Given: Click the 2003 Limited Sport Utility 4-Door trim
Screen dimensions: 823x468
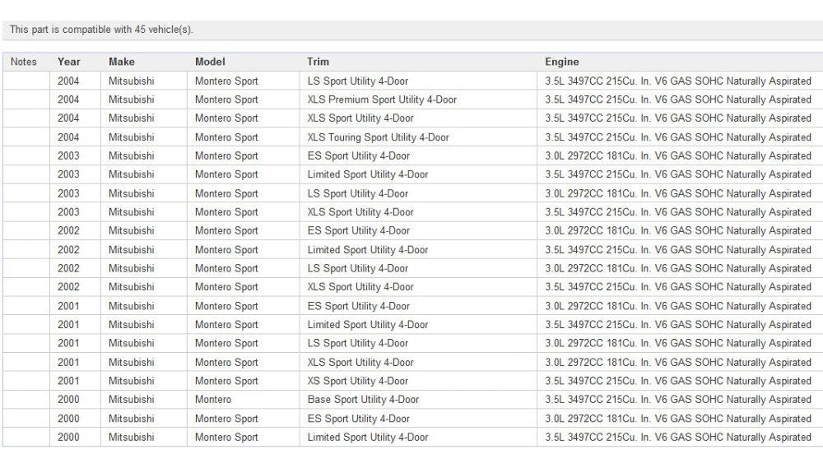Looking at the screenshot, I should tap(367, 174).
